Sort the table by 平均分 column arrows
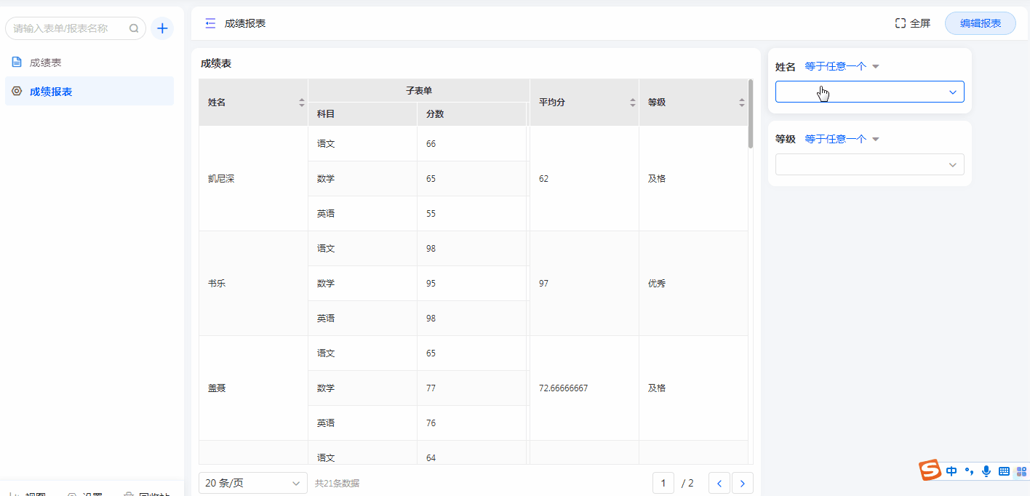This screenshot has height=496, width=1030. coord(632,103)
